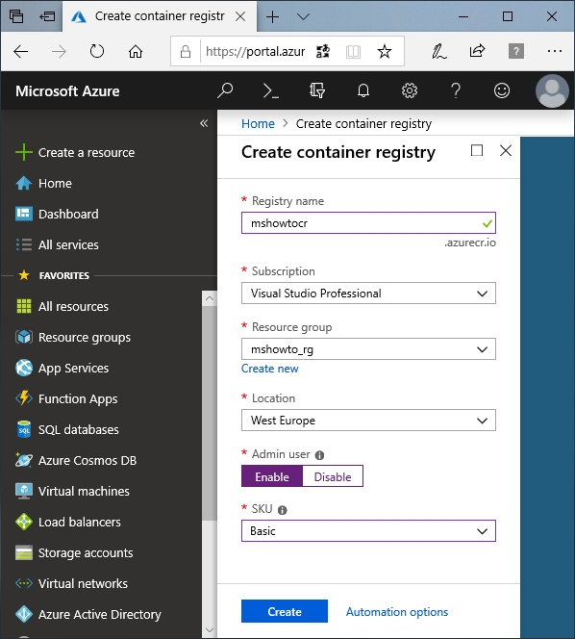This screenshot has height=639, width=575.
Task: Click the address bar lock icon
Action: 186,51
